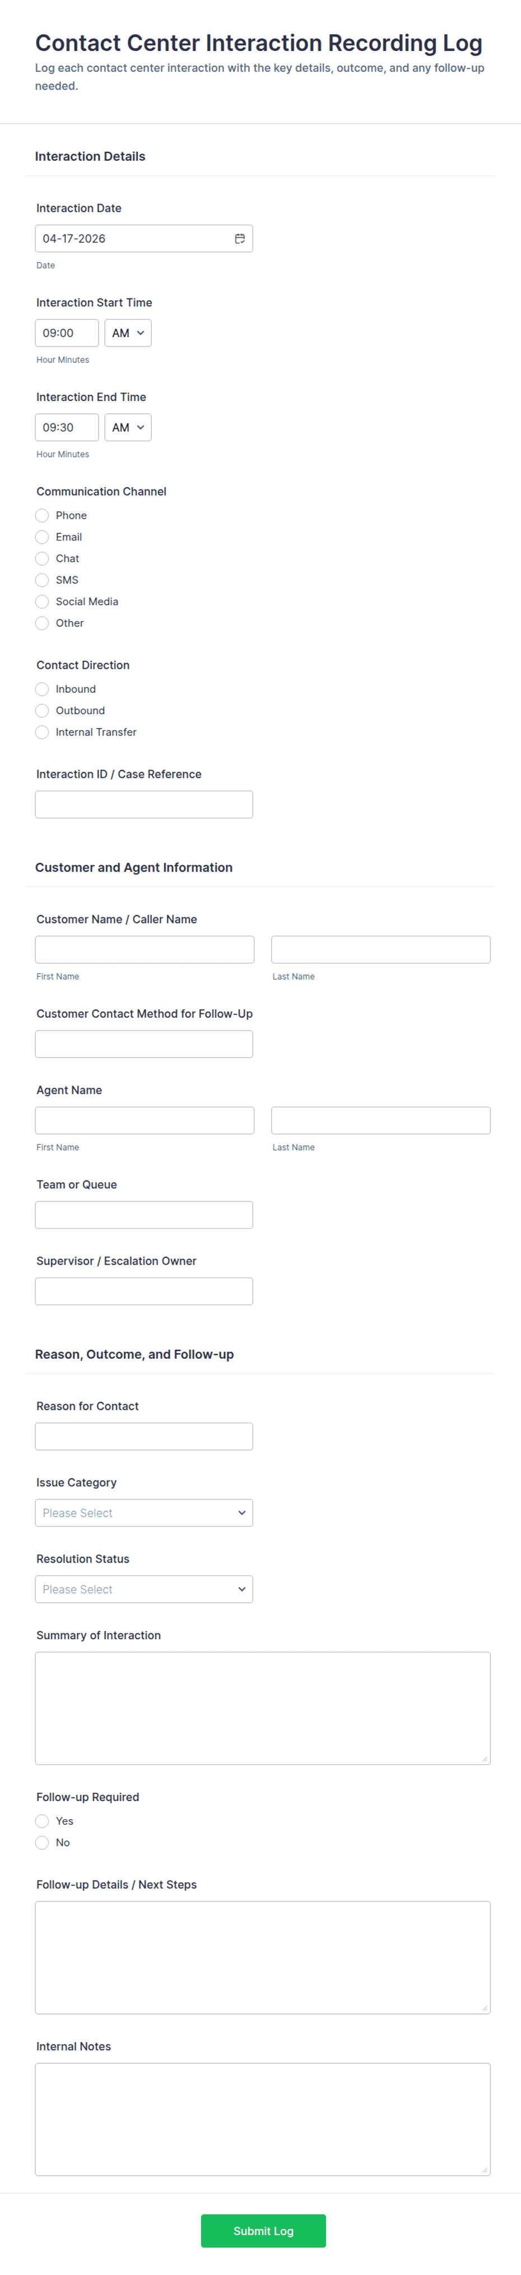Click the Interaction Start Time hour field
The height and width of the screenshot is (2275, 521).
coord(67,333)
